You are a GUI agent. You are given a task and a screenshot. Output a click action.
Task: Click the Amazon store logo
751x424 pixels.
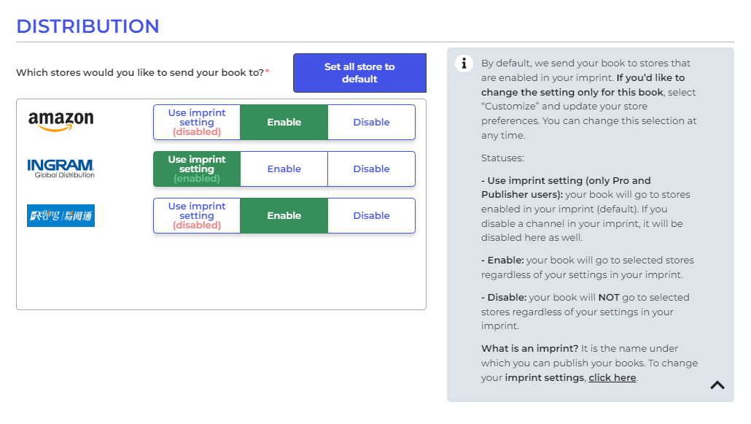[61, 120]
